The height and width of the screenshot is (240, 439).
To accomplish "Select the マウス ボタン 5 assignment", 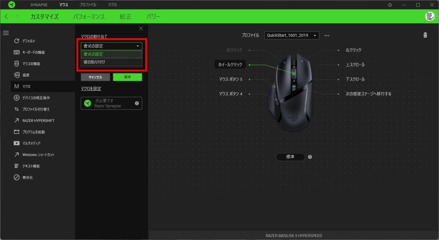I will (x=230, y=79).
